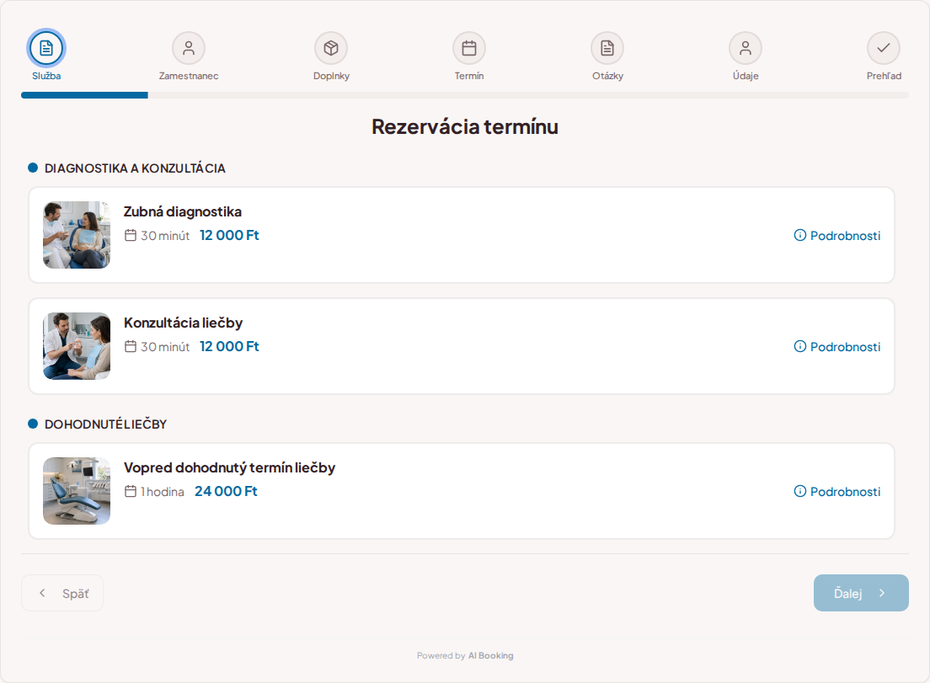Select the Služba step document icon
Image resolution: width=930 pixels, height=683 pixels.
[x=46, y=48]
